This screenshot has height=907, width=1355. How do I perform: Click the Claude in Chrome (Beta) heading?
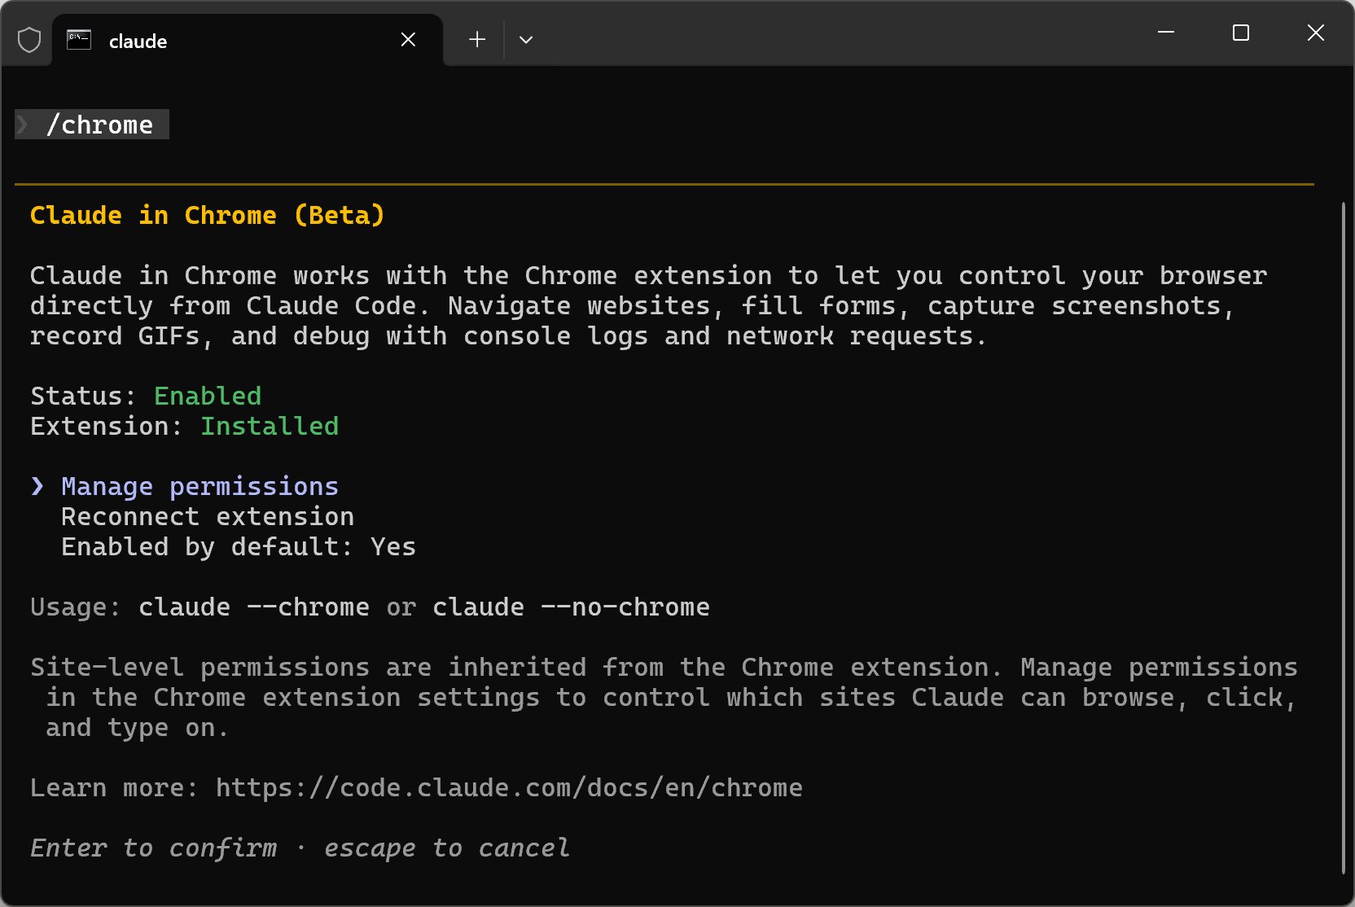point(207,216)
